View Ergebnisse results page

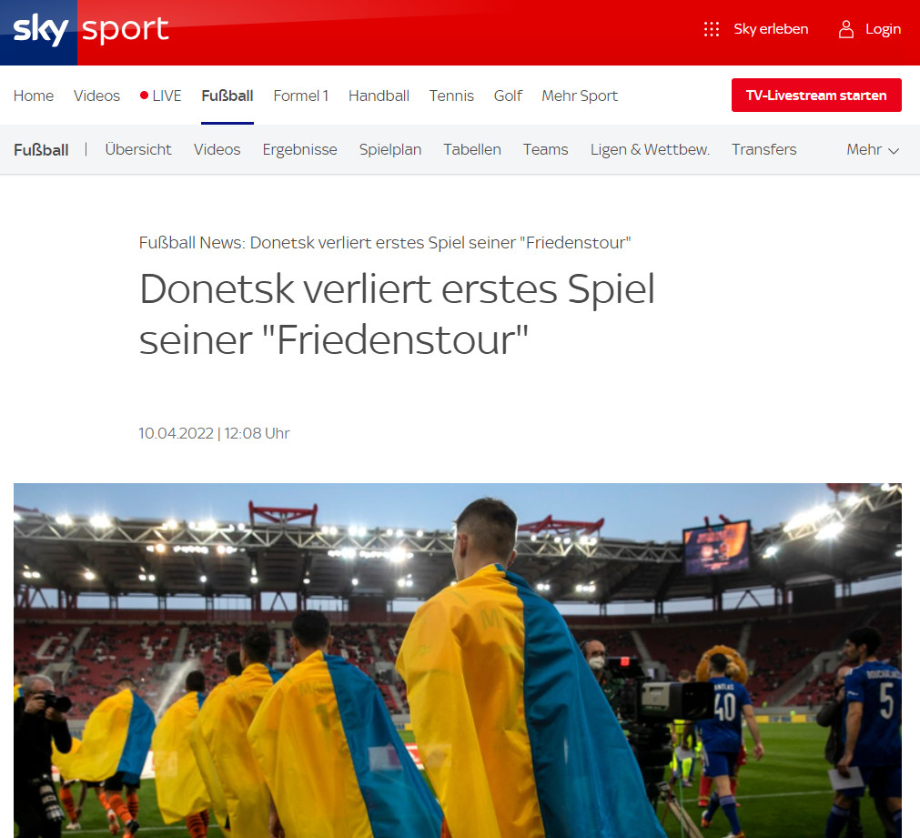pyautogui.click(x=299, y=149)
